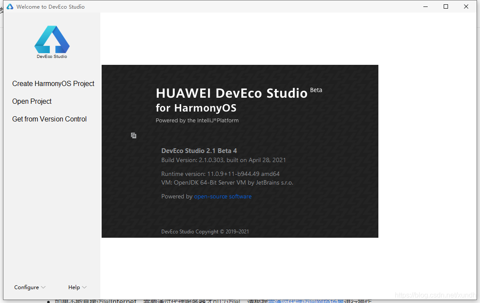
Task: Minimize the Welcome to DevEco Studio window
Action: [x=426, y=6]
